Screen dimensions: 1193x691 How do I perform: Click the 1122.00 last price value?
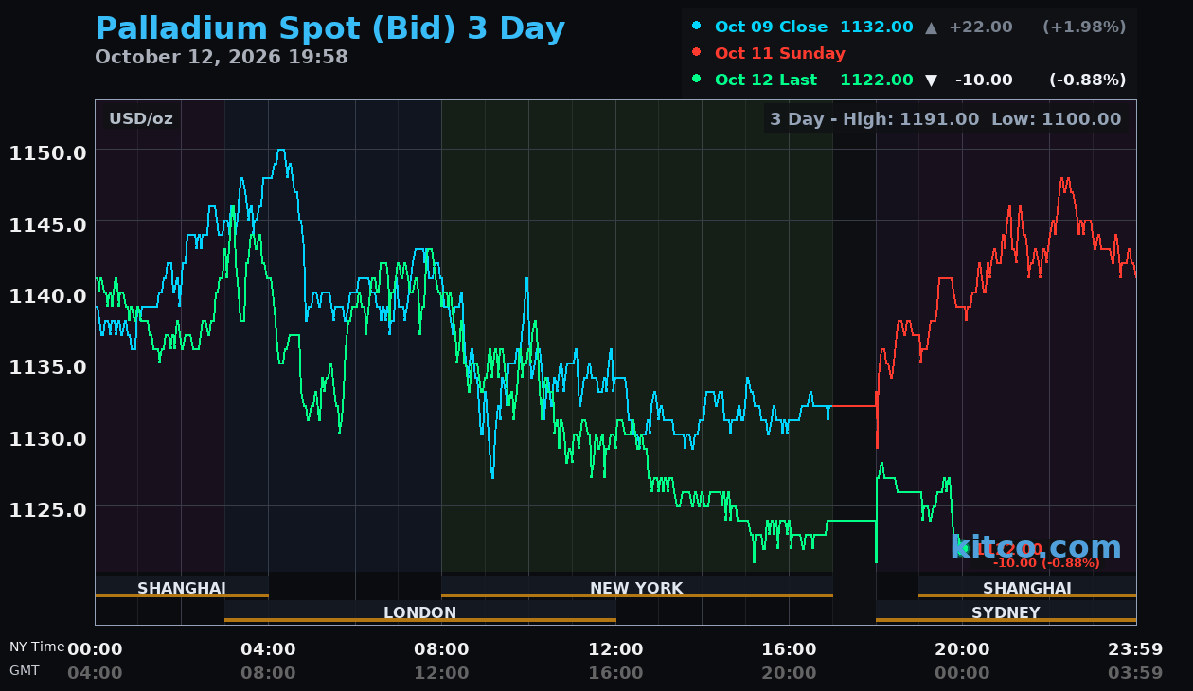pos(877,80)
